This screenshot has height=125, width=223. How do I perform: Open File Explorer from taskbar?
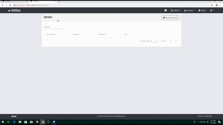point(20,122)
